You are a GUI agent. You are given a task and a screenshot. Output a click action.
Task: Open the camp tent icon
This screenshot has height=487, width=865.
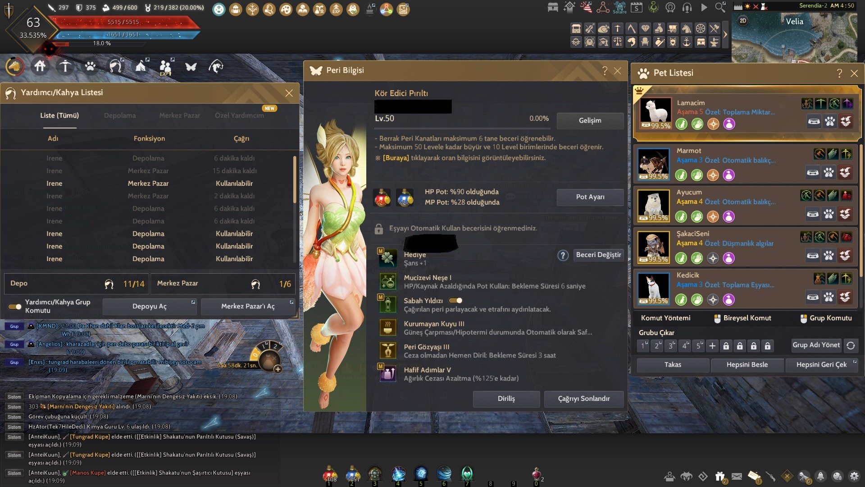pyautogui.click(x=141, y=67)
